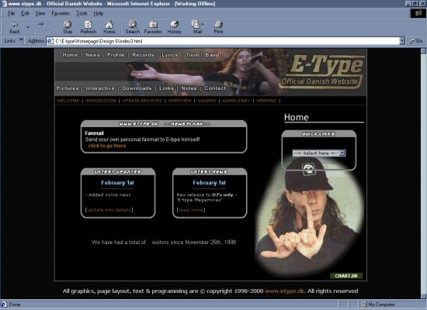Image resolution: width=427 pixels, height=310 pixels.
Task: Click the Windows logo throbber icon
Action: point(418,13)
